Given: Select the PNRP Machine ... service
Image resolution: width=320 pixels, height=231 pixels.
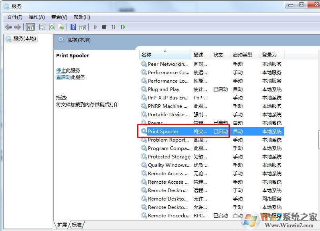Looking at the screenshot, I should point(212,106).
